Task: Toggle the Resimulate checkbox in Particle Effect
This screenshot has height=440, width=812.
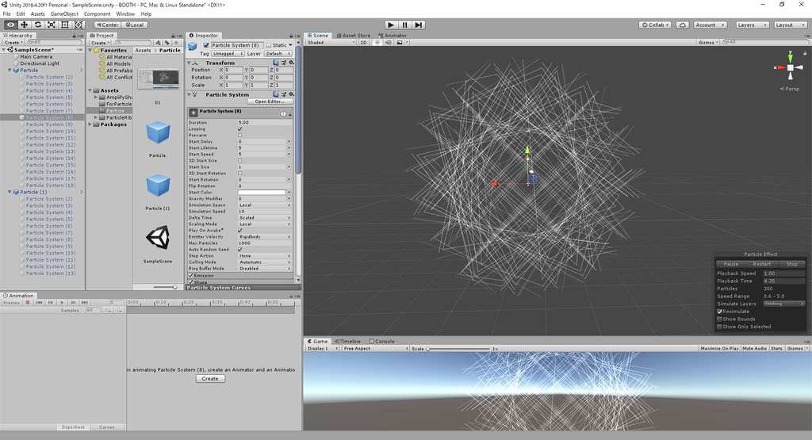Action: click(x=719, y=312)
